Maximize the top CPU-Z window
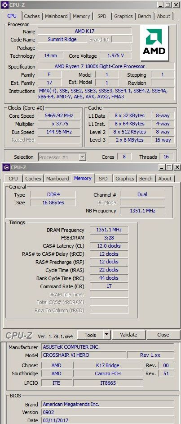 point(168,5)
